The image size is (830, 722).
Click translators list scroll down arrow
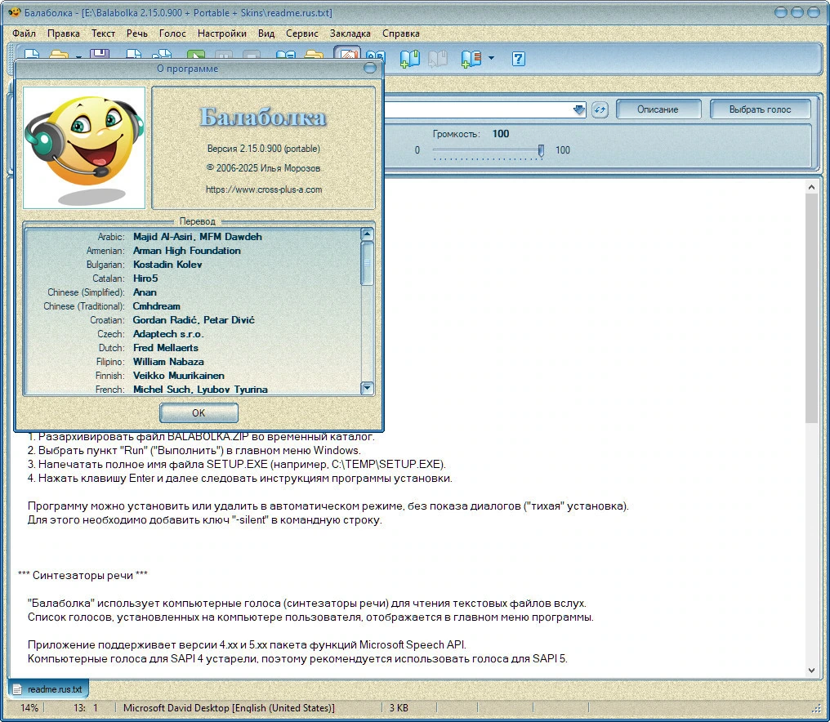point(367,388)
